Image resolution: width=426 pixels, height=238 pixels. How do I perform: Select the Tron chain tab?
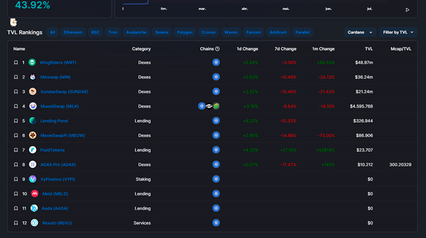click(x=113, y=32)
